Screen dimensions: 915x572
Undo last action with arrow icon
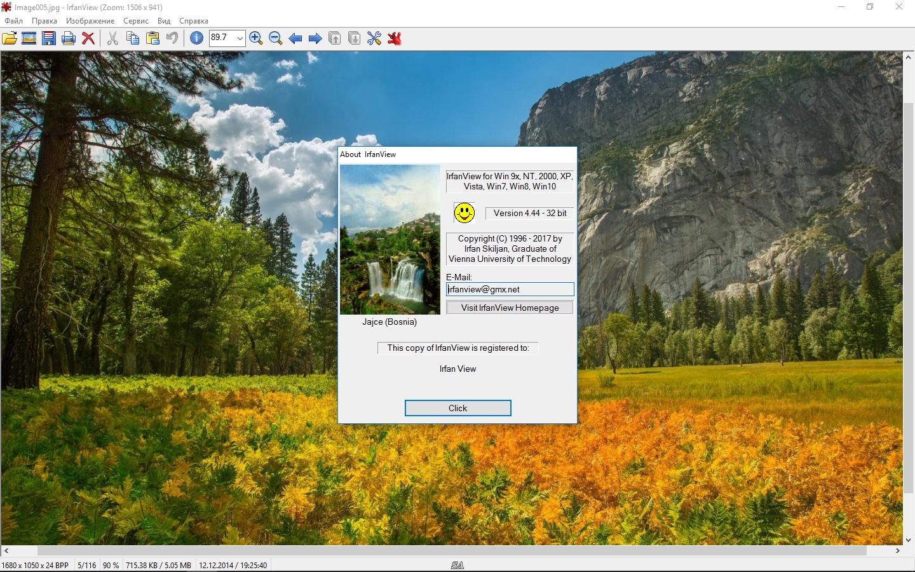pyautogui.click(x=172, y=38)
